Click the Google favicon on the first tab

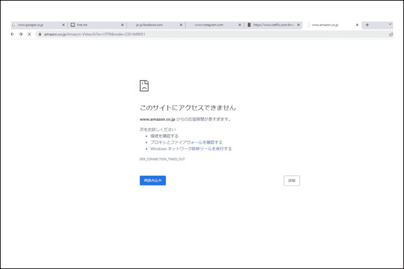point(14,25)
